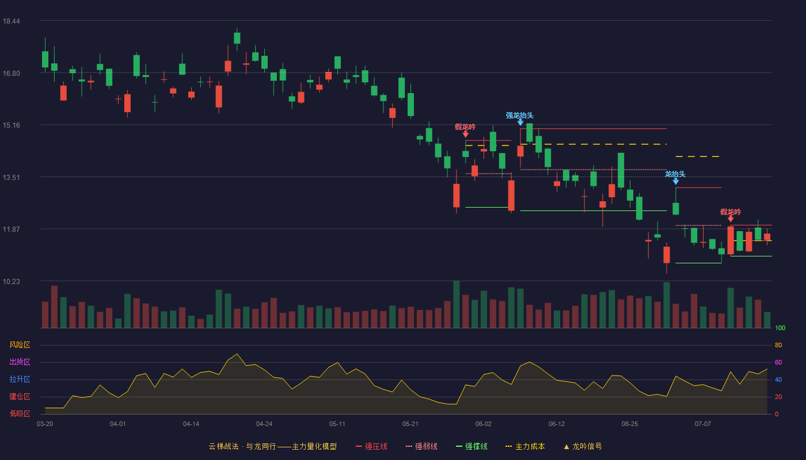Click the 07-07 date label
The image size is (806, 460).
click(703, 424)
